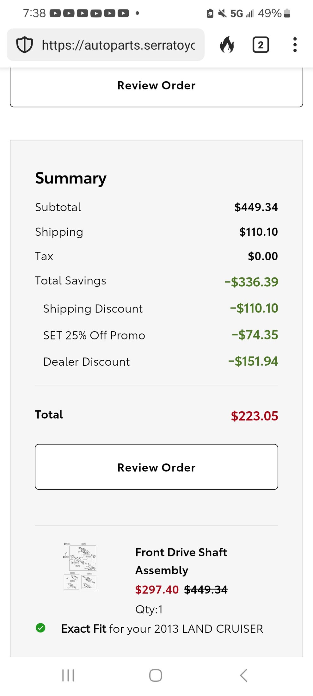313x696 pixels.
Task: Tap the shield tracking protection icon
Action: coord(24,45)
